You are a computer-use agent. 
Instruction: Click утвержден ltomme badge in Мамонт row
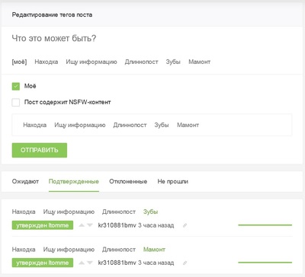(x=43, y=263)
